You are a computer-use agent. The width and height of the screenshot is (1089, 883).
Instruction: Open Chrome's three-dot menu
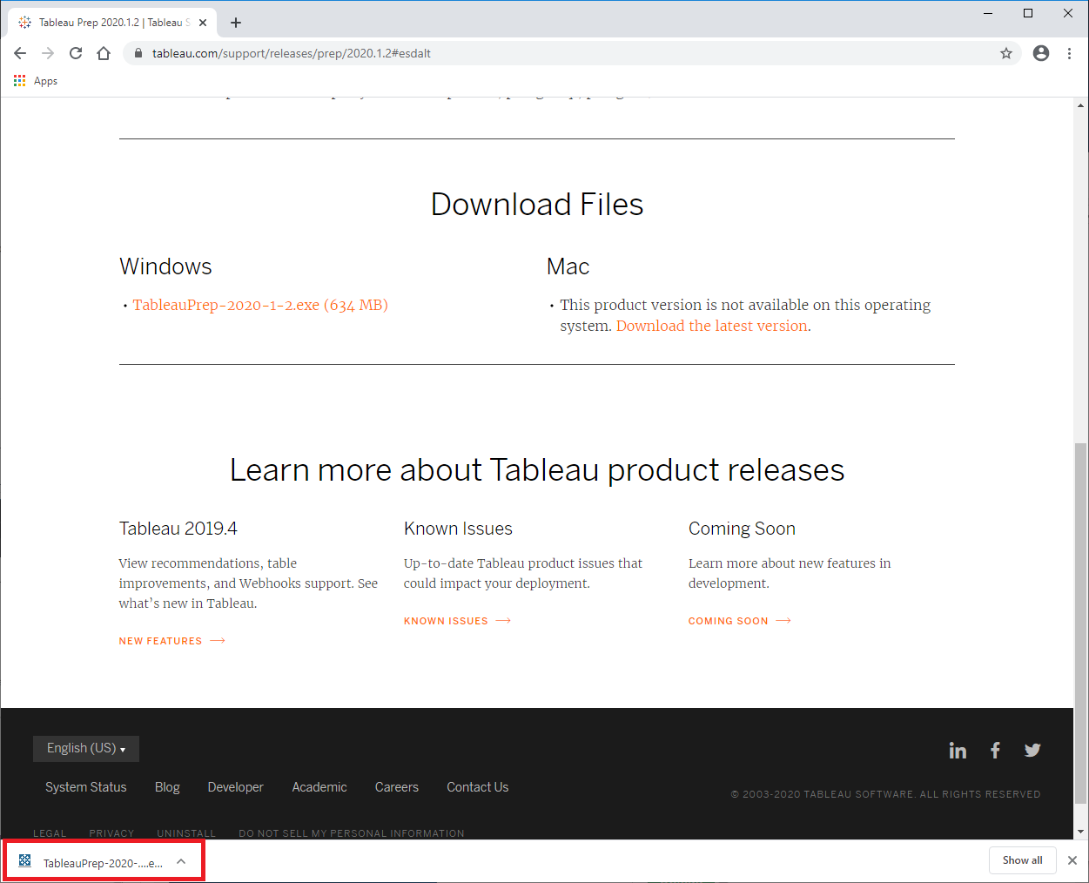click(1069, 53)
